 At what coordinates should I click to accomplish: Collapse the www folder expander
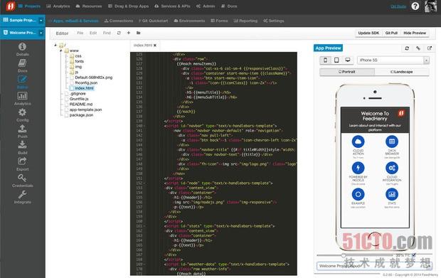point(60,50)
